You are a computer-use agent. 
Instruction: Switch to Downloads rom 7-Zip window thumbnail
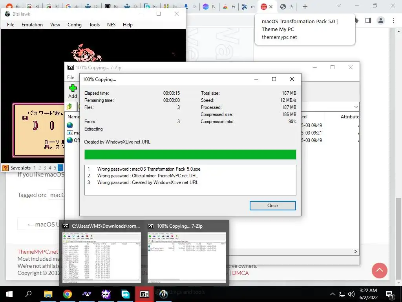point(102,252)
